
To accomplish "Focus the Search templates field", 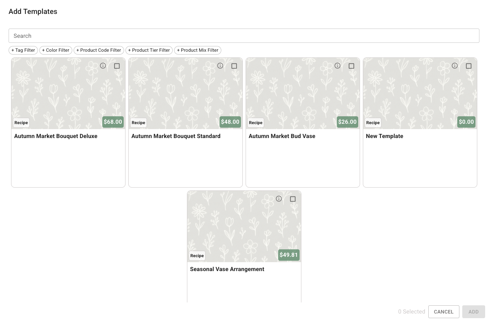I will (x=244, y=36).
